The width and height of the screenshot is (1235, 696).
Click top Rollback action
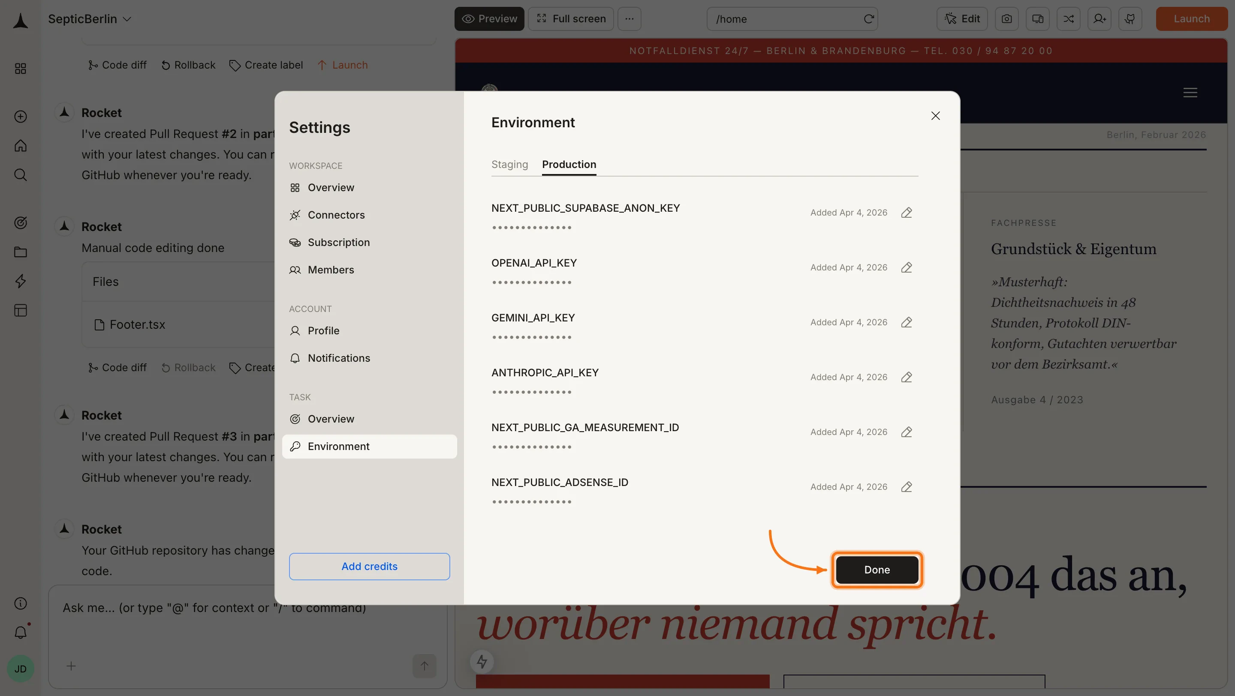tap(188, 65)
